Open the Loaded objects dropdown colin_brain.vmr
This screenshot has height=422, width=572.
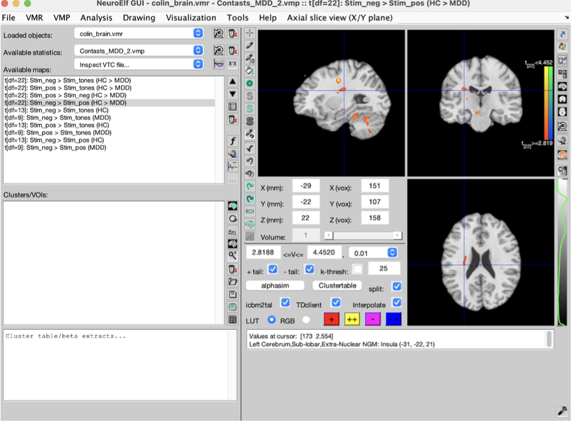tap(138, 34)
